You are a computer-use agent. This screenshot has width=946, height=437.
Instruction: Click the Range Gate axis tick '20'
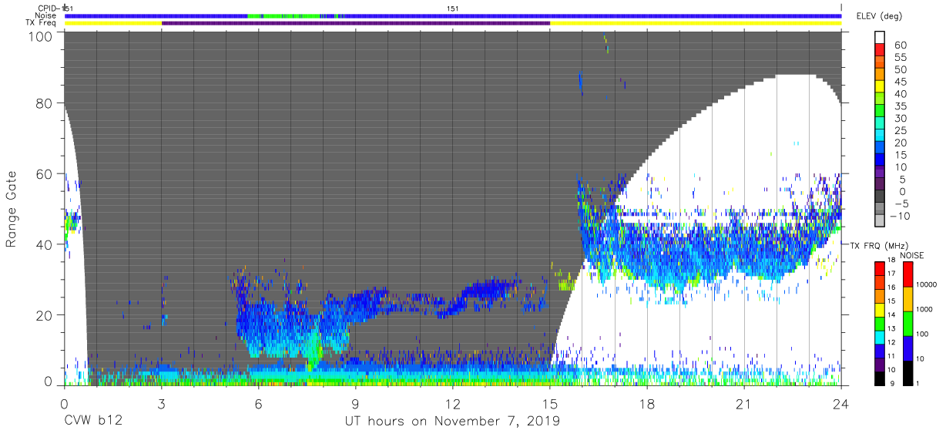tap(45, 315)
